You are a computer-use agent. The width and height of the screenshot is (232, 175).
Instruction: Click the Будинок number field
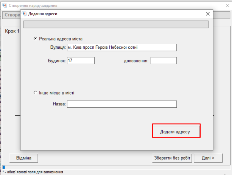coord(80,60)
